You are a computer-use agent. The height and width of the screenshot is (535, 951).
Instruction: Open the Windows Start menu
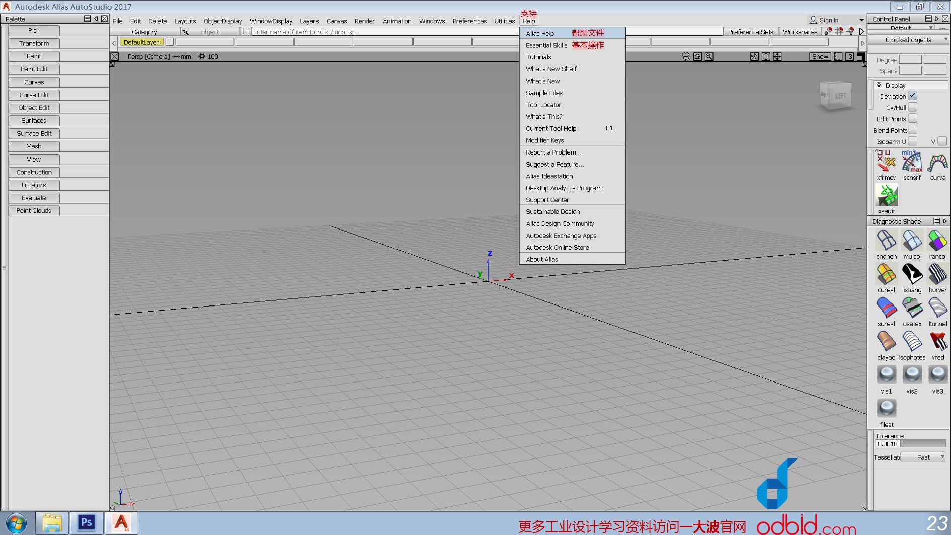click(16, 523)
